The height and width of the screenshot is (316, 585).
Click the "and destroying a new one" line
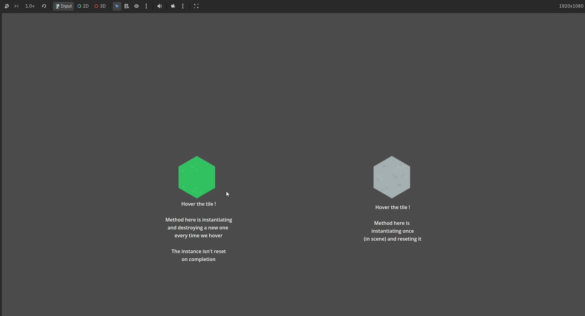click(198, 228)
